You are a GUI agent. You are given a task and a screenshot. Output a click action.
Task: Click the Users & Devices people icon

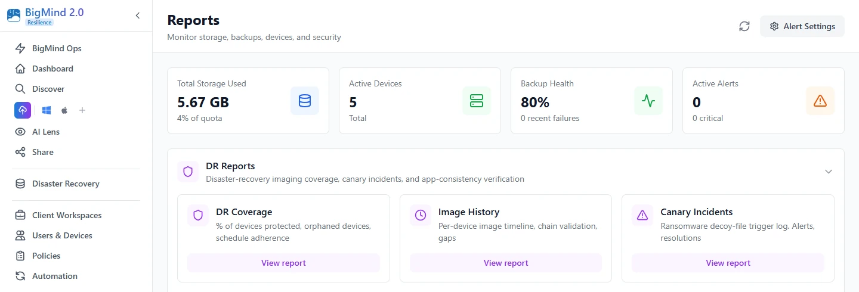click(x=20, y=235)
